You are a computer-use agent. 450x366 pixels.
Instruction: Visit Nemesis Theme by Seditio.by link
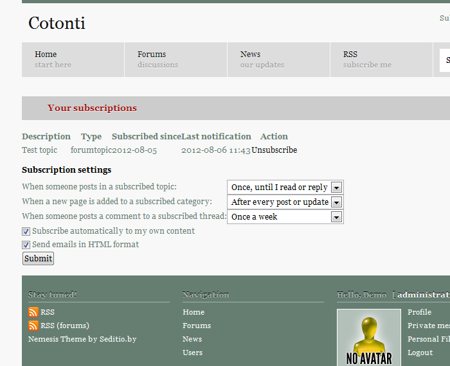[82, 339]
